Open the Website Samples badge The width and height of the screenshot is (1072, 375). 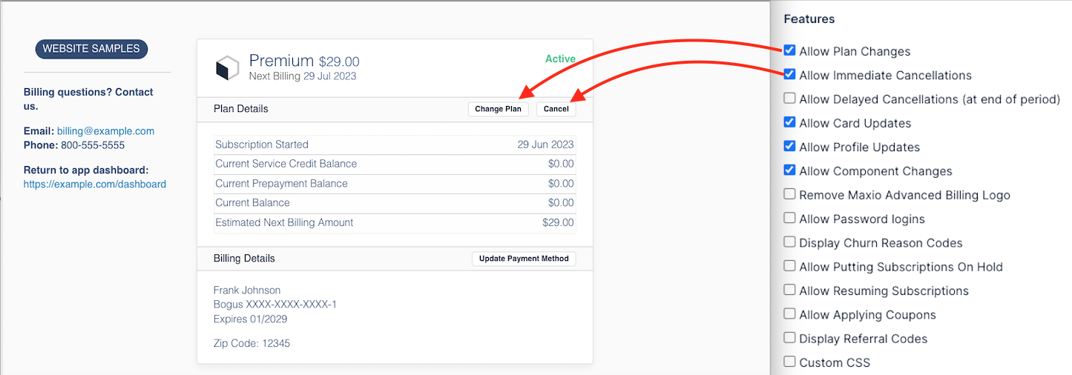coord(91,49)
